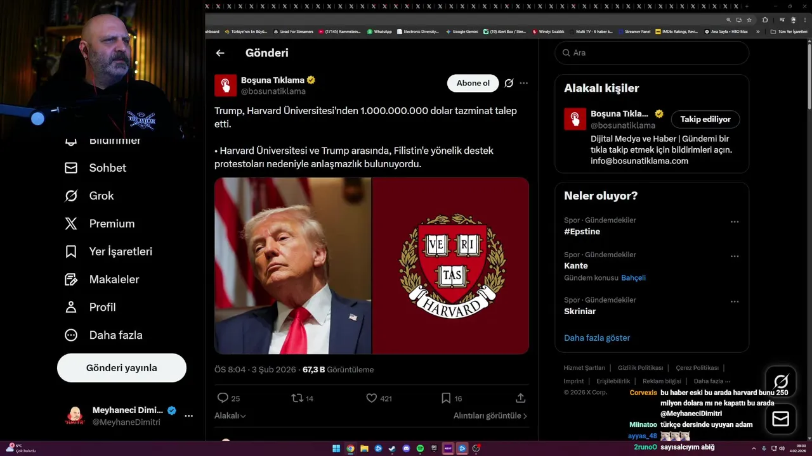Open the Streamer Panel bookmark

[x=634, y=31]
